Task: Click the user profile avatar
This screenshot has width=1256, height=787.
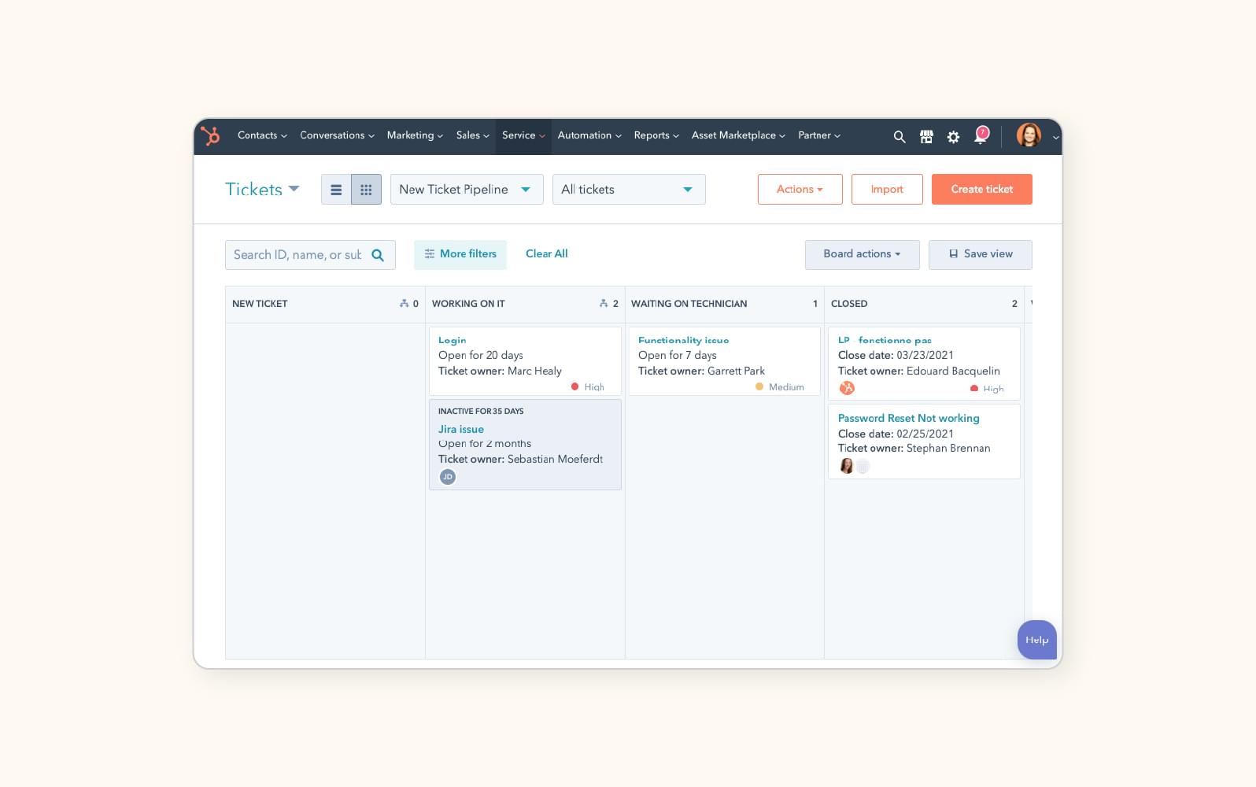Action: 1029,135
